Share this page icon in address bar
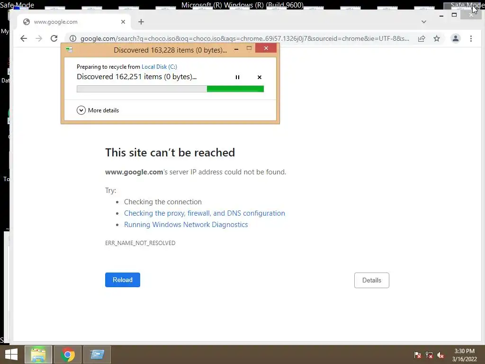Image resolution: width=485 pixels, height=364 pixels. pos(422,38)
